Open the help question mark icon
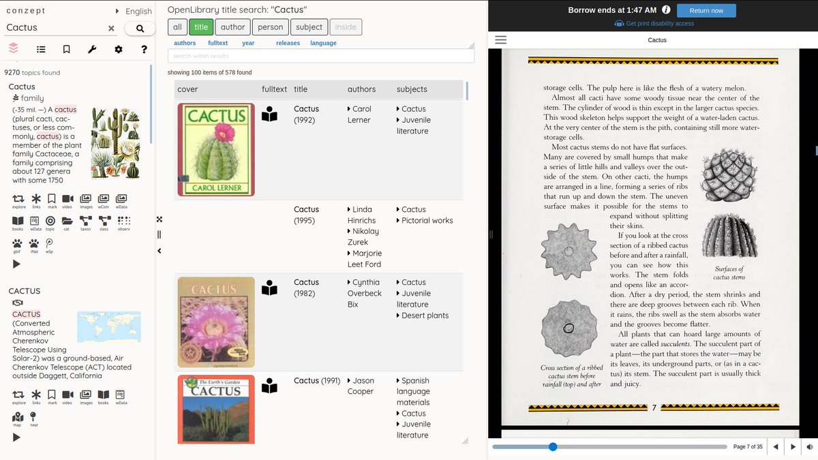The image size is (818, 460). pyautogui.click(x=144, y=49)
